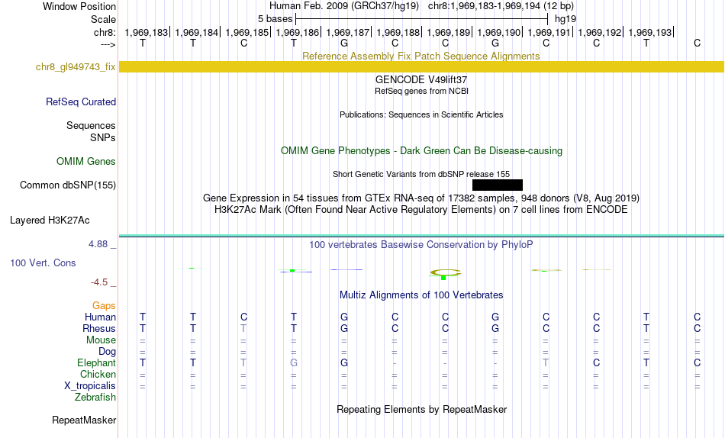Click the 100 vertebrates PhyloP conservation title
The width and height of the screenshot is (725, 438).
[421, 245]
